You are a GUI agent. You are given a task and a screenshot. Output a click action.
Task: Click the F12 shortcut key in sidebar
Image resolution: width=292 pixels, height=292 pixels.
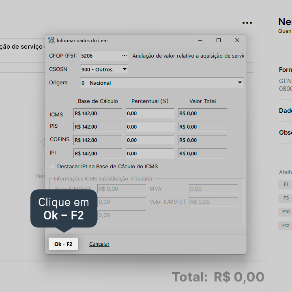(286, 226)
